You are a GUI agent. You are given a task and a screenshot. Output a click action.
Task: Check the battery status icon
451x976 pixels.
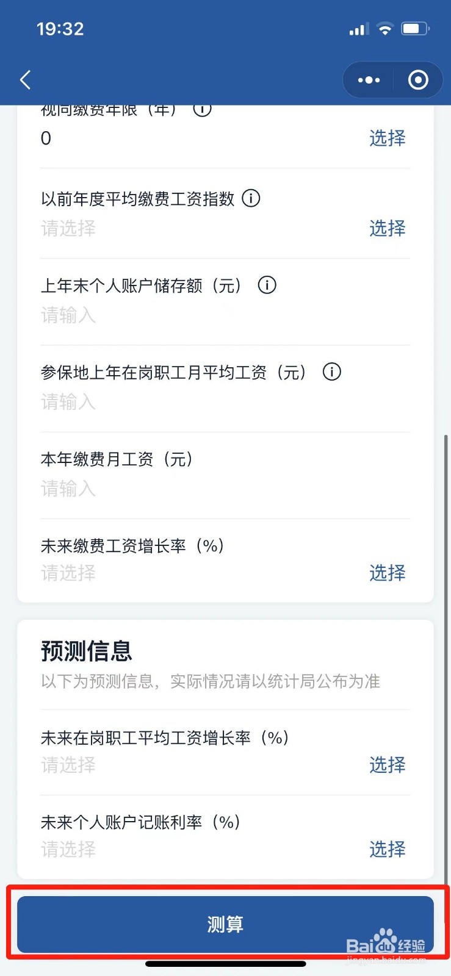point(415,29)
